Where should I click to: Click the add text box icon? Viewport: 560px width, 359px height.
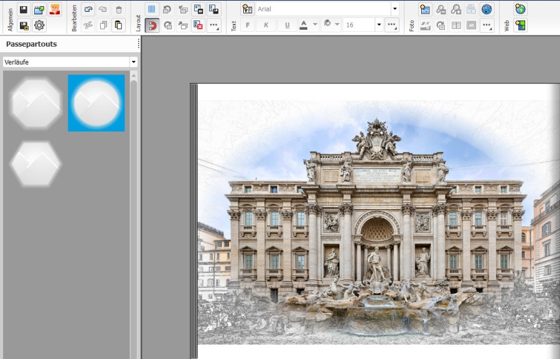tap(248, 9)
